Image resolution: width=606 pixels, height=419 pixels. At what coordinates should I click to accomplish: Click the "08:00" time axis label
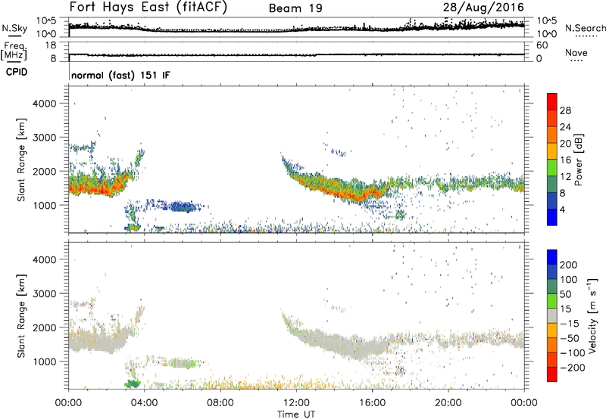(220, 403)
